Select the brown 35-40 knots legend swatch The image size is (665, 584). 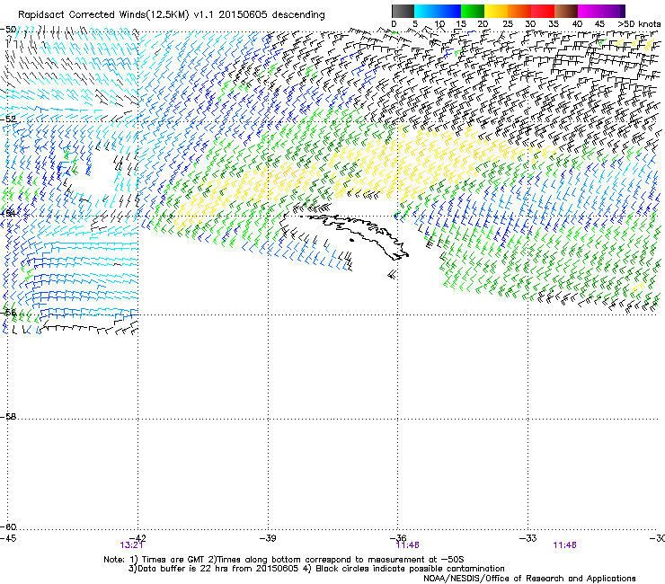(x=566, y=11)
